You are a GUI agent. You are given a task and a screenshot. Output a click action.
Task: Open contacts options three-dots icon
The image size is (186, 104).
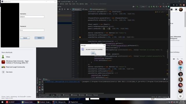[x=182, y=59]
